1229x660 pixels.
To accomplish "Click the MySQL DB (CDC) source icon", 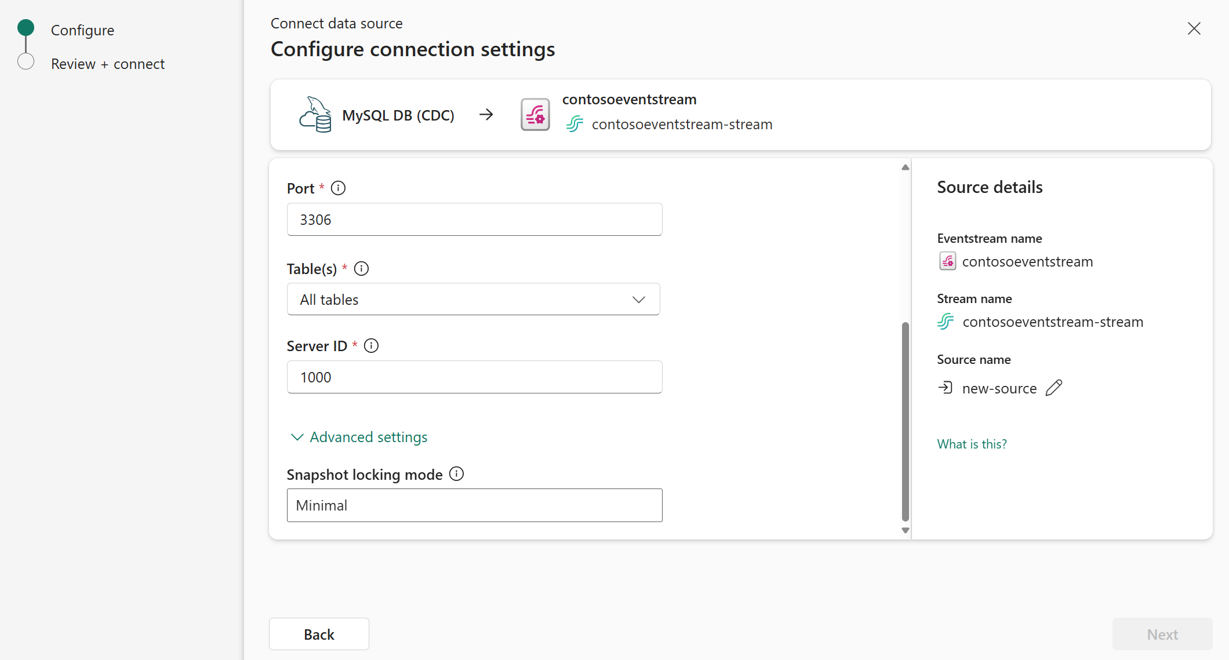I will [x=315, y=114].
